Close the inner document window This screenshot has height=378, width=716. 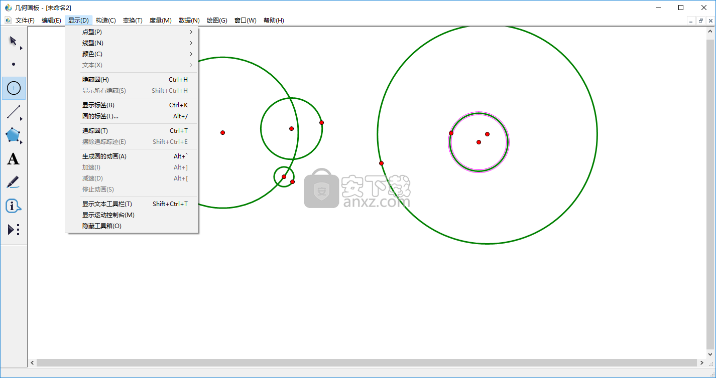point(710,21)
